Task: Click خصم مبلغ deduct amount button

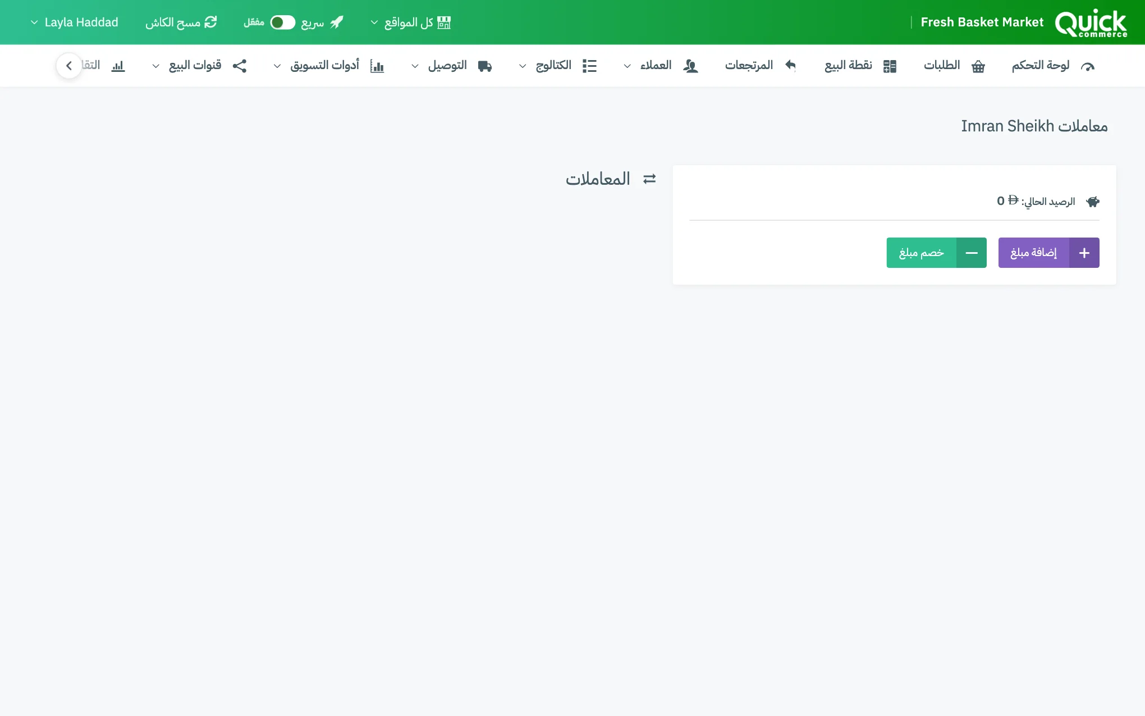Action: pos(936,253)
